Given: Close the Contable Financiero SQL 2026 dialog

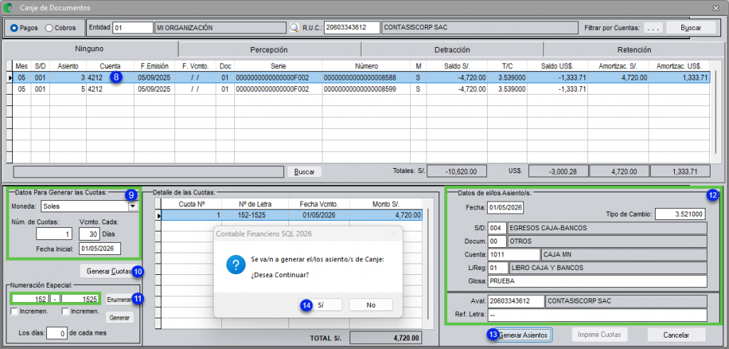Looking at the screenshot, I should click(393, 233).
